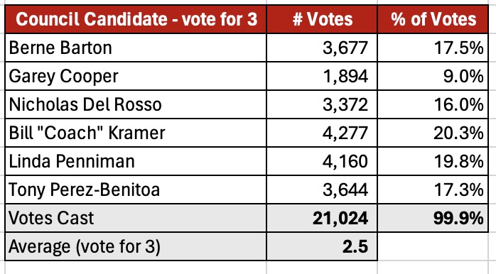
Task: Click the 3,677 votes cell
Action: click(322, 48)
